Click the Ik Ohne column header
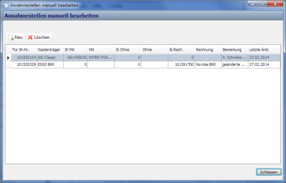This screenshot has width=286, height=183. click(128, 50)
